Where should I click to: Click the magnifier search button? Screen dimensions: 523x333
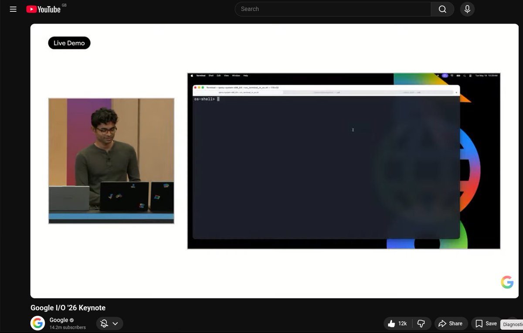coord(442,9)
